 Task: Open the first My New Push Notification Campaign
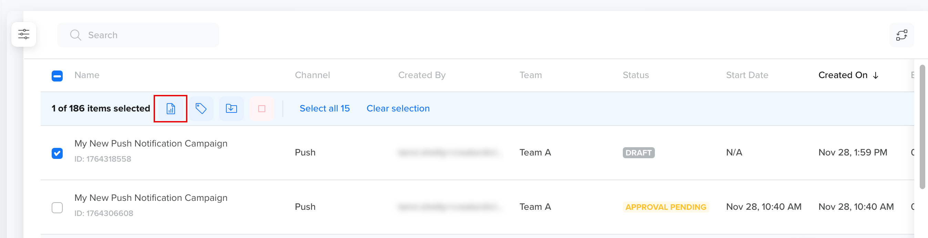pyautogui.click(x=151, y=143)
